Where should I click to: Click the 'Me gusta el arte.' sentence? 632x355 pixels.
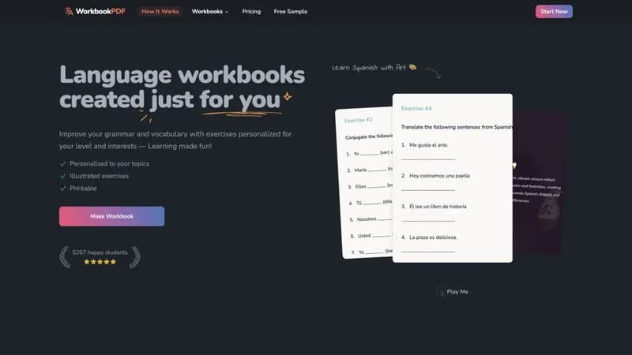[x=428, y=145]
